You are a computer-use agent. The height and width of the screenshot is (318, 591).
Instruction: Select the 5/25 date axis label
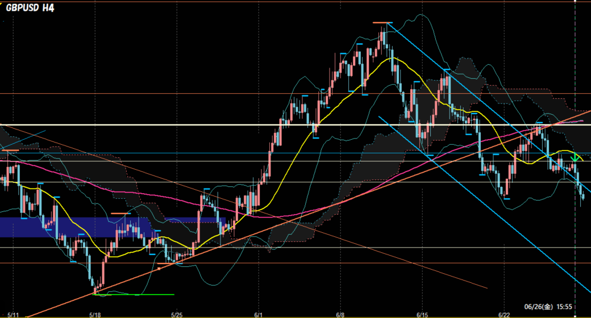(177, 315)
